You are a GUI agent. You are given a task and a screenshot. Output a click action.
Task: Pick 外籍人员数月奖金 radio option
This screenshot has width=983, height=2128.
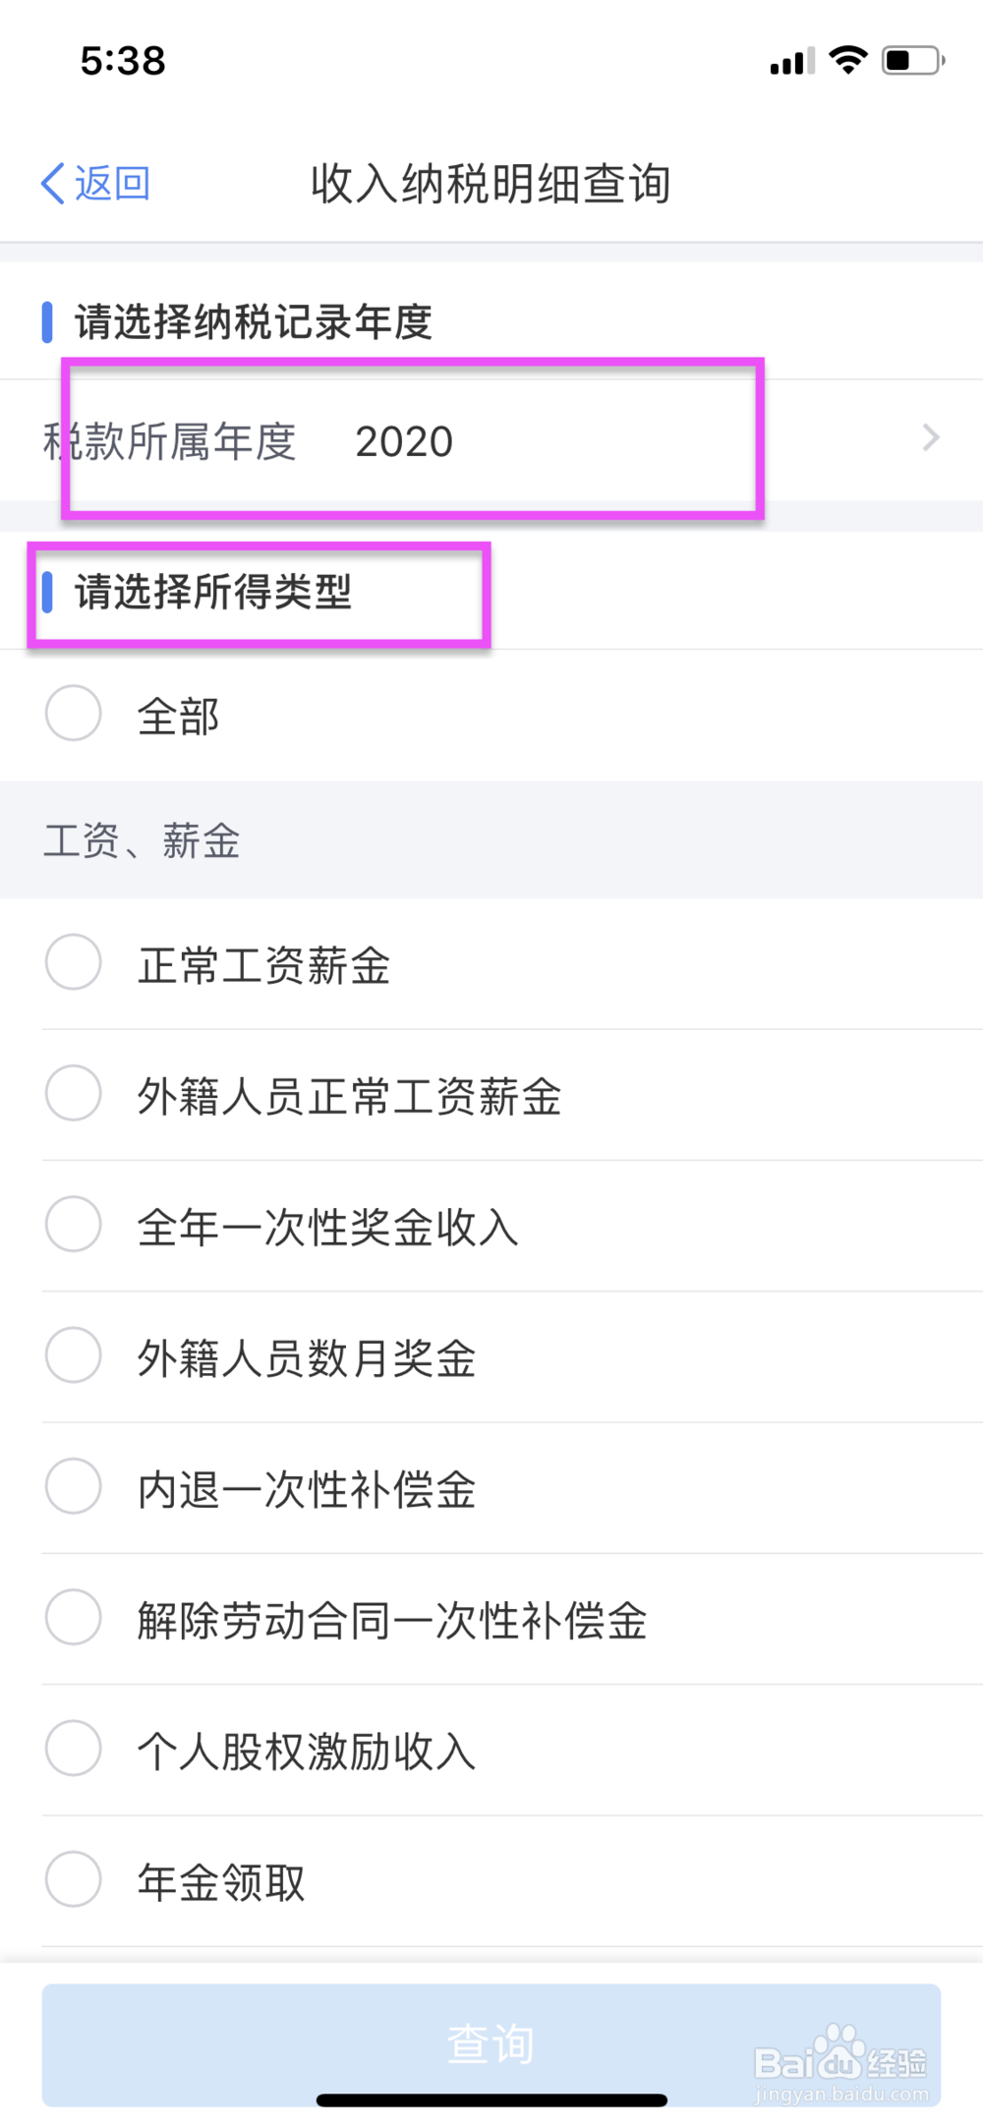point(74,1355)
